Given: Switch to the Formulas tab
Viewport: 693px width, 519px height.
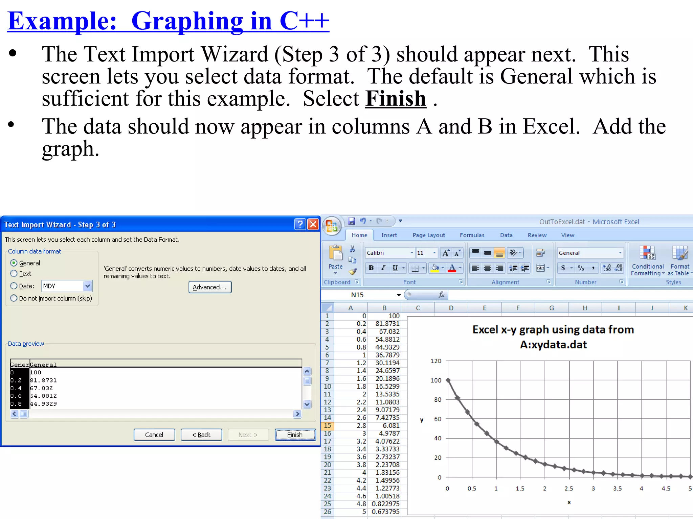Looking at the screenshot, I should tap(472, 235).
